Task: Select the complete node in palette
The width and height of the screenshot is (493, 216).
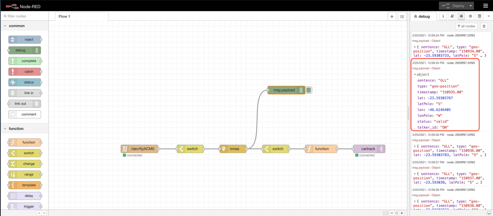Action: [x=25, y=61]
